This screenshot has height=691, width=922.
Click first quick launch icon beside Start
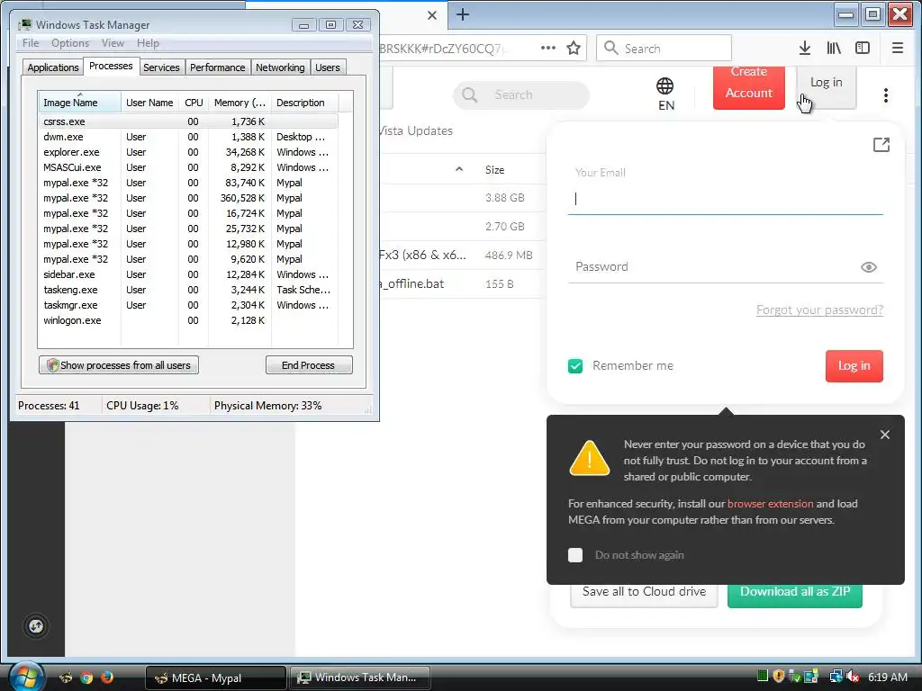66,678
